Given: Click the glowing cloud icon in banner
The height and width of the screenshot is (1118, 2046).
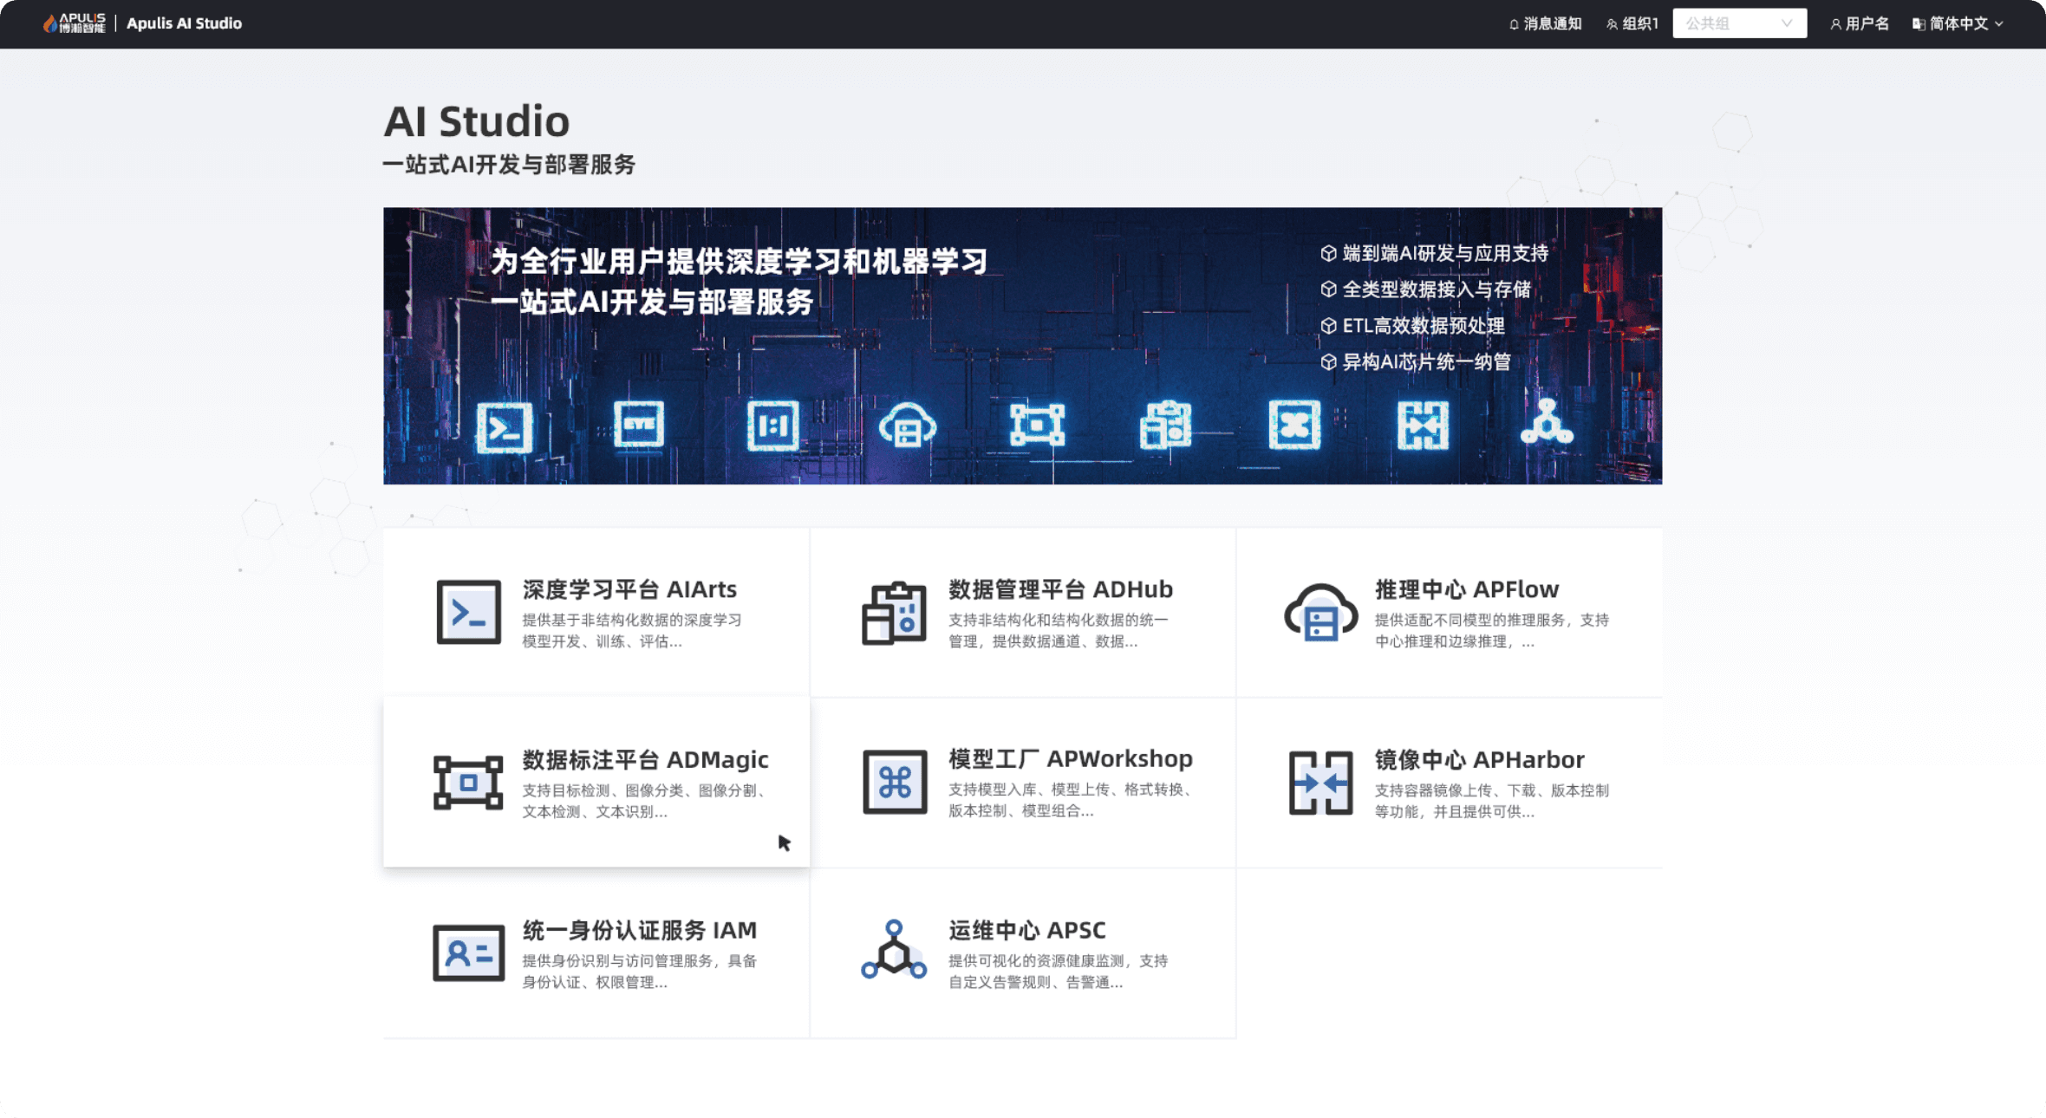Looking at the screenshot, I should point(907,426).
